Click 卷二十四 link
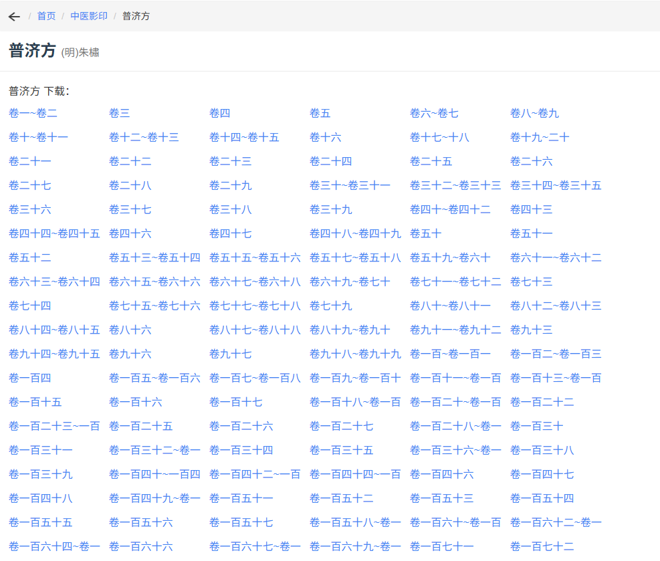 pyautogui.click(x=330, y=162)
